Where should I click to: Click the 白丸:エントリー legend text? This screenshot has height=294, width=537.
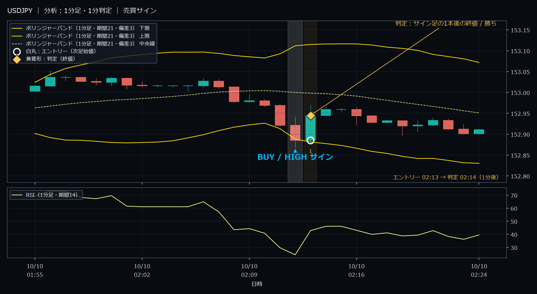click(61, 51)
